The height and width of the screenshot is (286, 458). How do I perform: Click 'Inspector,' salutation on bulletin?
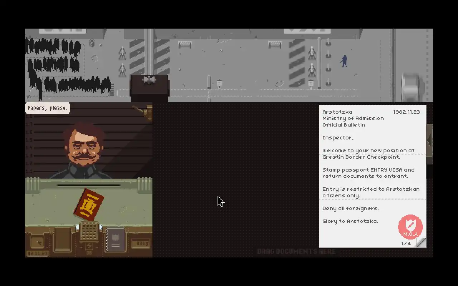[338, 138]
